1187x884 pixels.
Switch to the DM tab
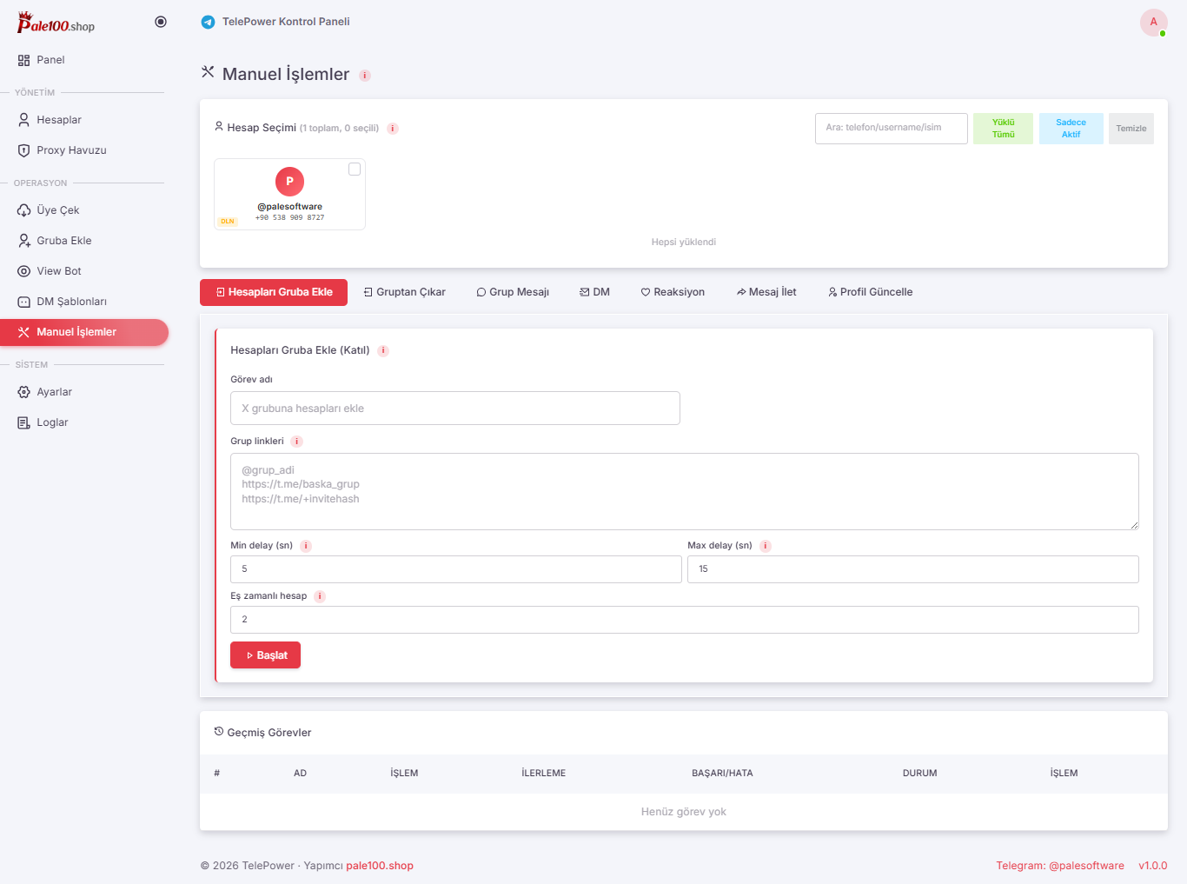595,292
